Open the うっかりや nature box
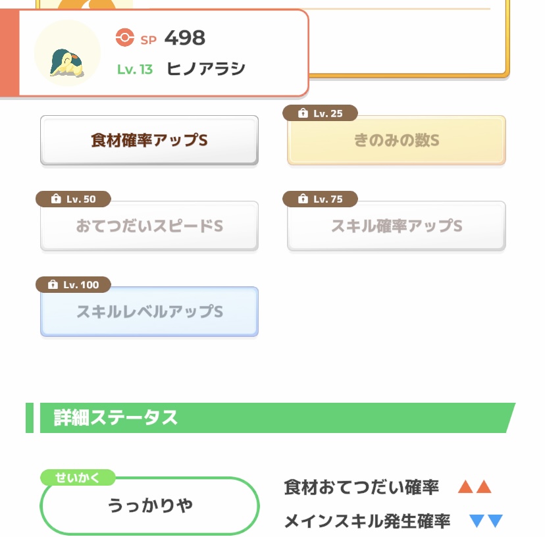This screenshot has width=545, height=537. click(x=149, y=505)
